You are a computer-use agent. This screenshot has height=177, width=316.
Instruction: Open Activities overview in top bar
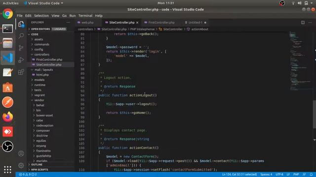(10, 3)
